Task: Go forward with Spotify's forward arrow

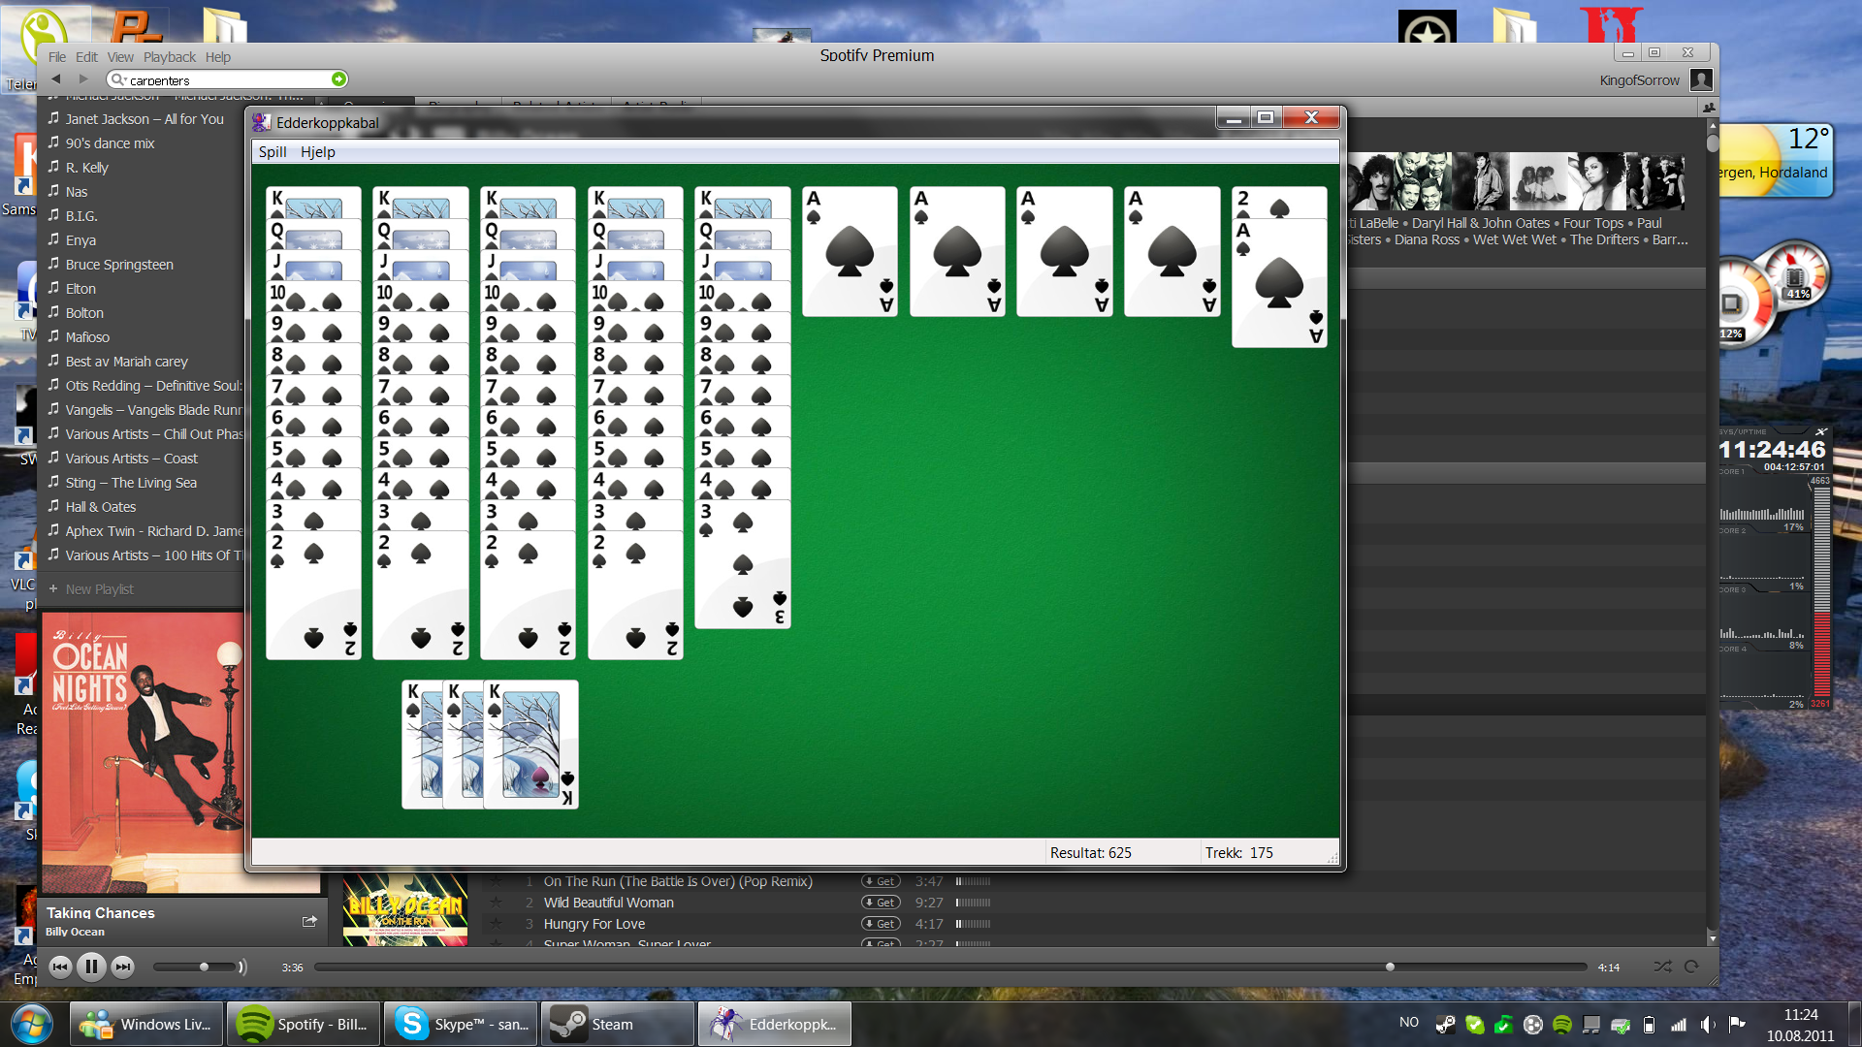Action: pos(83,79)
